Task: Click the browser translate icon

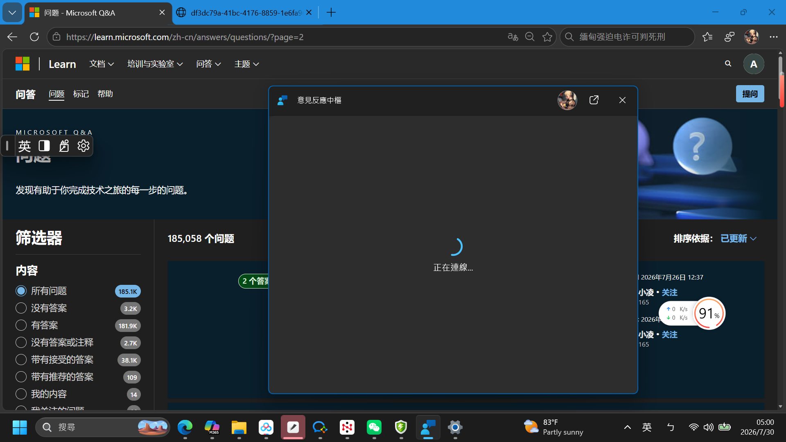Action: click(x=513, y=37)
